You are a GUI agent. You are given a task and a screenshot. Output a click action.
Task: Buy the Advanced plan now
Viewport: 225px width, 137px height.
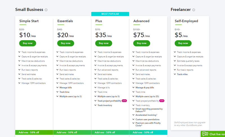point(142,43)
